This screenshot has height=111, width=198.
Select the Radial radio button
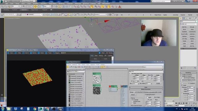point(182,85)
